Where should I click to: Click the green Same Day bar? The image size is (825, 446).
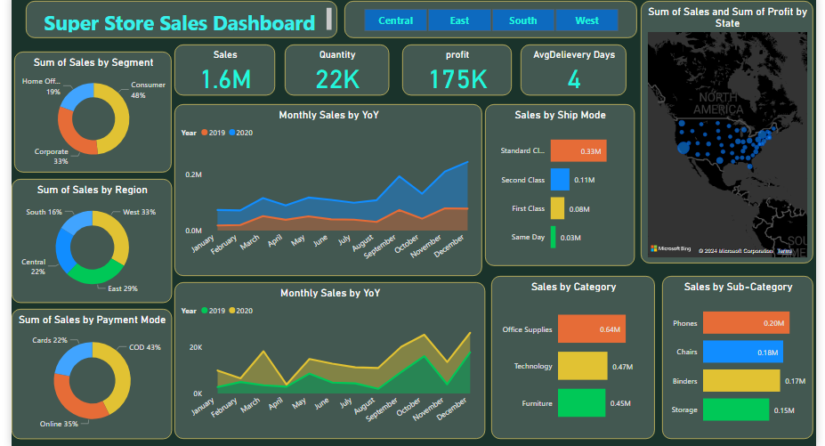point(553,237)
